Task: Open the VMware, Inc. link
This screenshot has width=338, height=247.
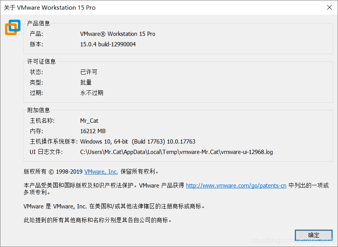Action: point(101,172)
